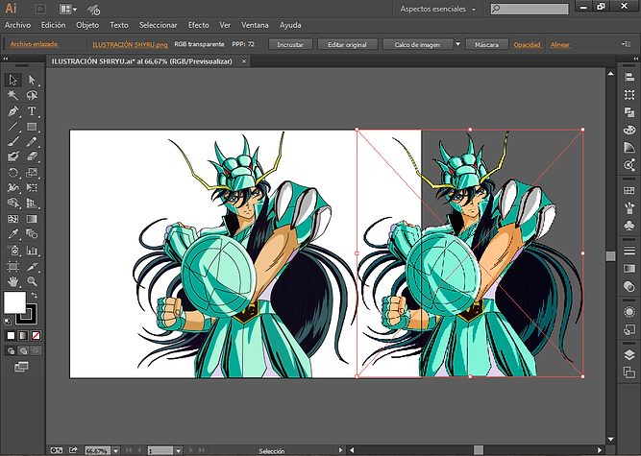Pick the Magic Wand tool
Viewport: 641px width, 456px height.
13,95
